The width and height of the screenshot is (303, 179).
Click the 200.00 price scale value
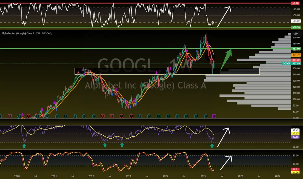point(296,37)
